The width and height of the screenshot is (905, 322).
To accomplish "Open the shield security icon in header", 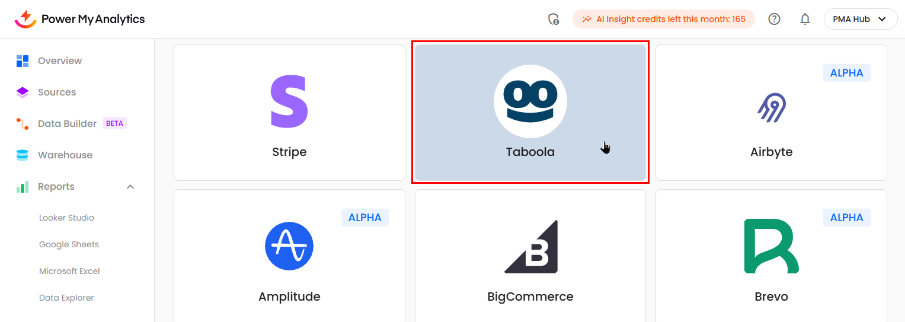I will coord(554,19).
